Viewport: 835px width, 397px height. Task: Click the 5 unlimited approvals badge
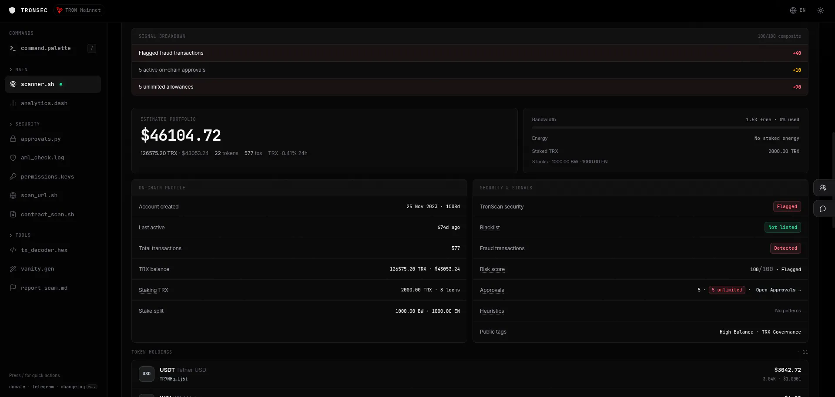point(727,290)
